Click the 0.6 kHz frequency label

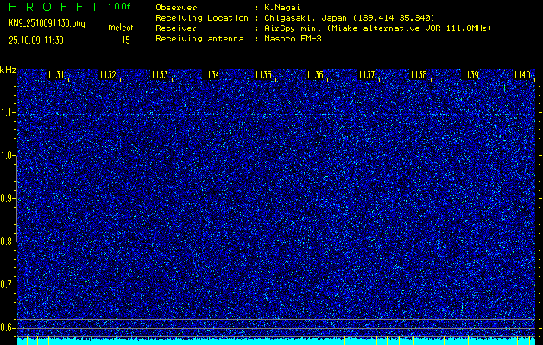[8, 328]
